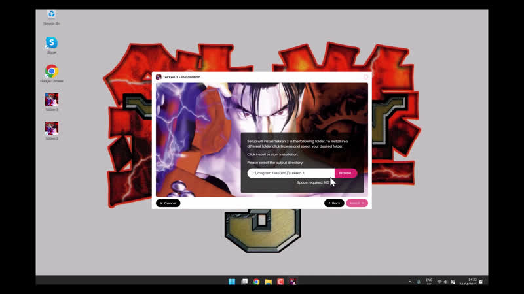The image size is (524, 294).
Task: Open File Explorer from the taskbar
Action: point(269,282)
